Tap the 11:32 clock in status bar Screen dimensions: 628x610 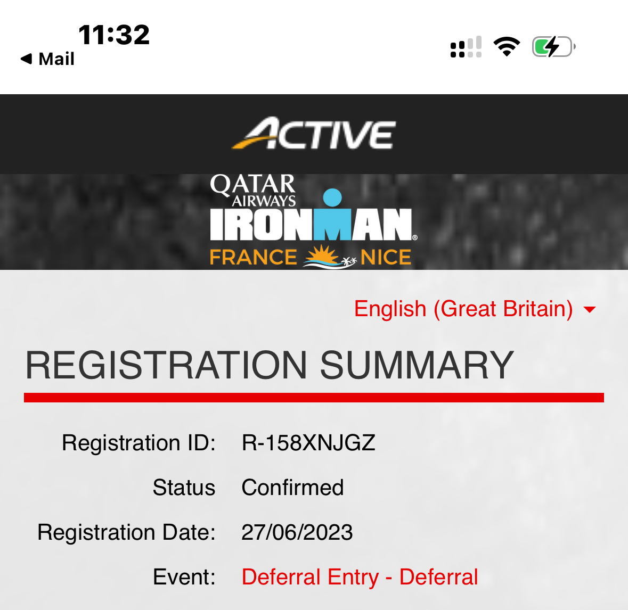click(114, 35)
